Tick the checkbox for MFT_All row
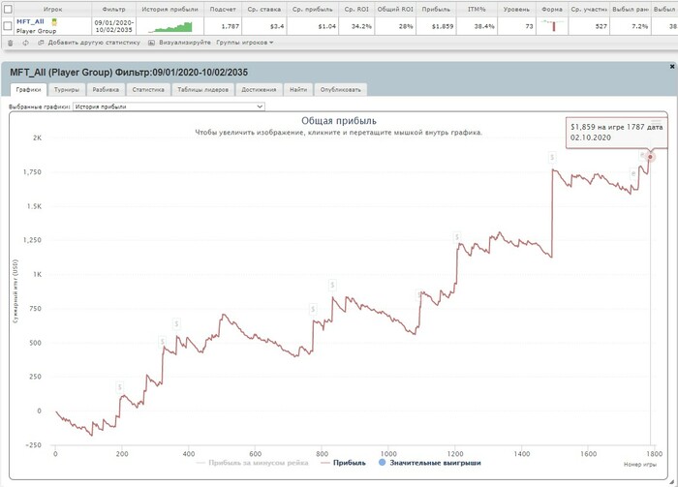Viewport: 678px width, 487px height. (x=8, y=26)
